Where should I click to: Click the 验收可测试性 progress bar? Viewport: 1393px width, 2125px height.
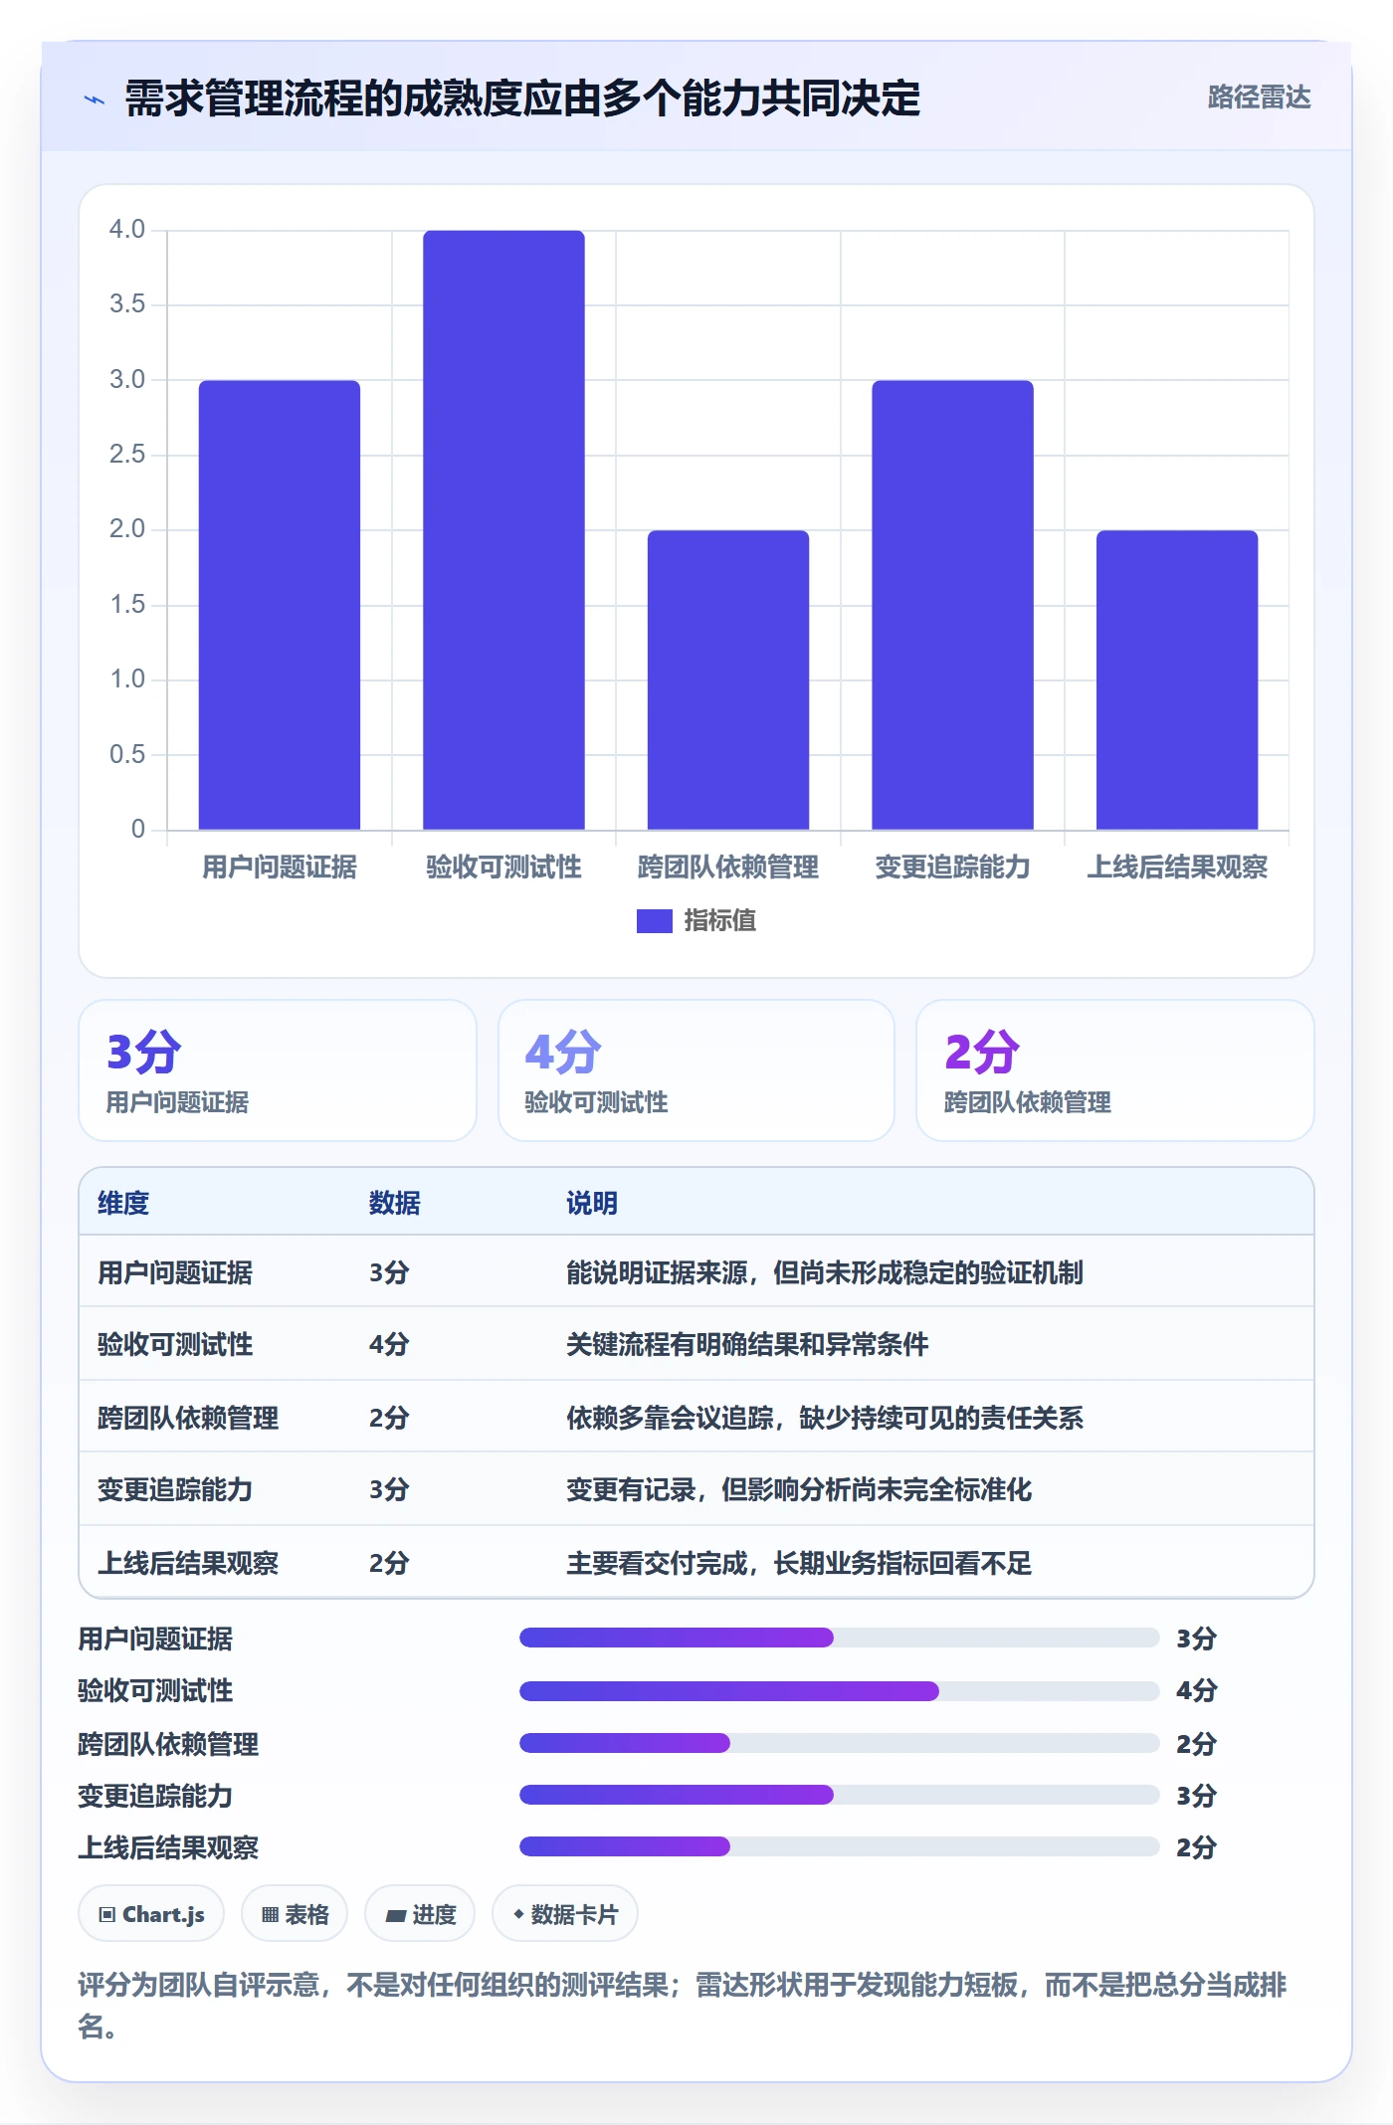tap(839, 1690)
